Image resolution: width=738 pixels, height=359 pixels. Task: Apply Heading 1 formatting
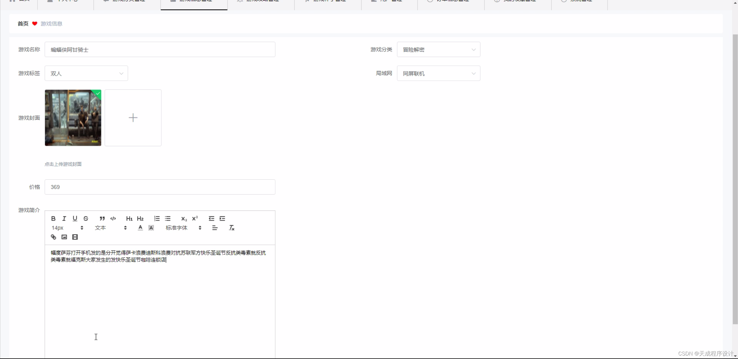point(129,218)
